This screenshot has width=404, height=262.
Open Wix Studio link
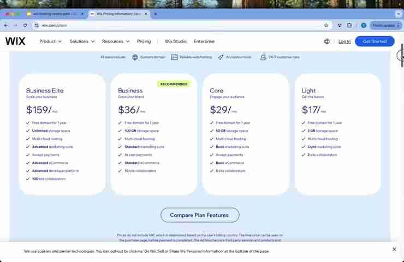[175, 41]
